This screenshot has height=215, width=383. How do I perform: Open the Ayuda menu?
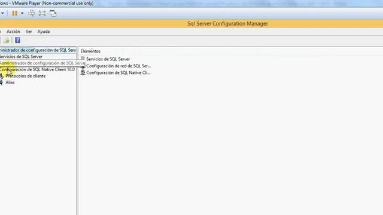[x=44, y=32]
